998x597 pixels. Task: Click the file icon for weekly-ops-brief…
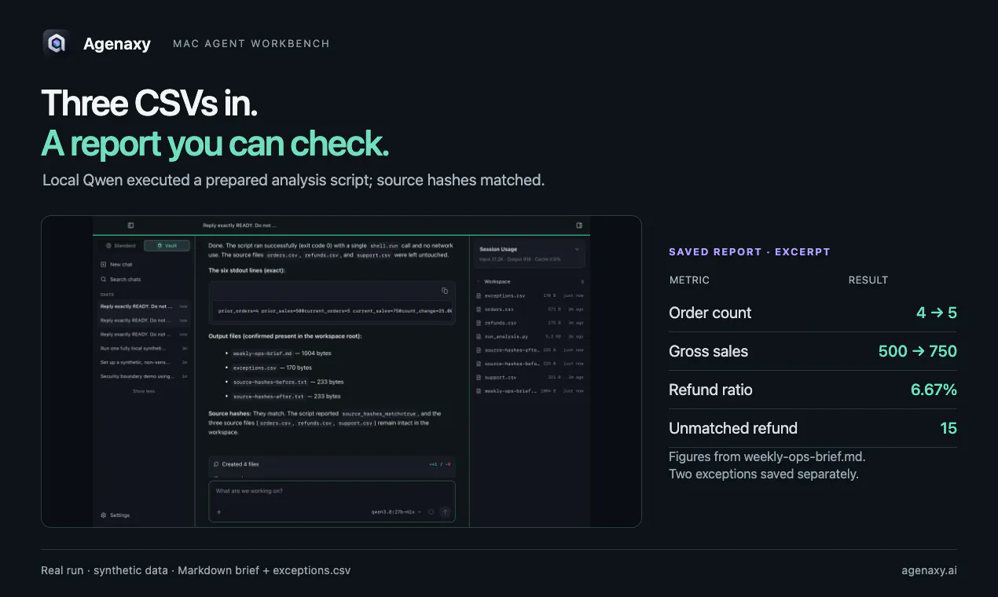point(479,390)
